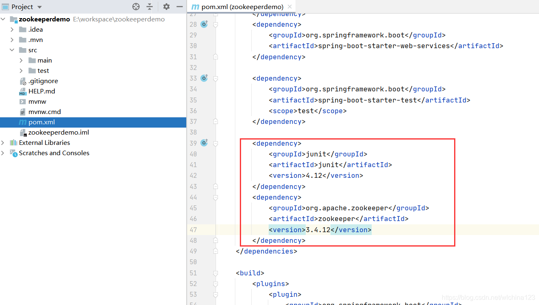The width and height of the screenshot is (539, 305).
Task: Expand the main folder
Action: point(21,61)
